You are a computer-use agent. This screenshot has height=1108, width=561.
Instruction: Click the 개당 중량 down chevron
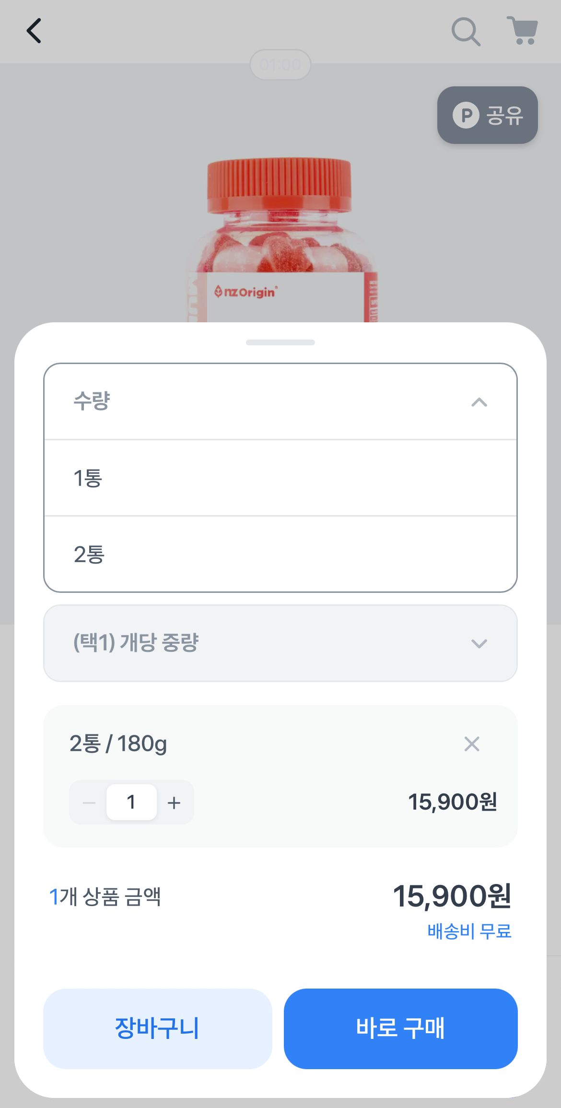479,643
